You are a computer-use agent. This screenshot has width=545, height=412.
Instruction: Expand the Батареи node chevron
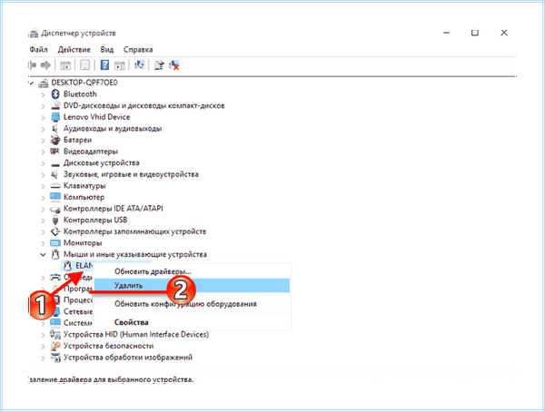tap(43, 141)
